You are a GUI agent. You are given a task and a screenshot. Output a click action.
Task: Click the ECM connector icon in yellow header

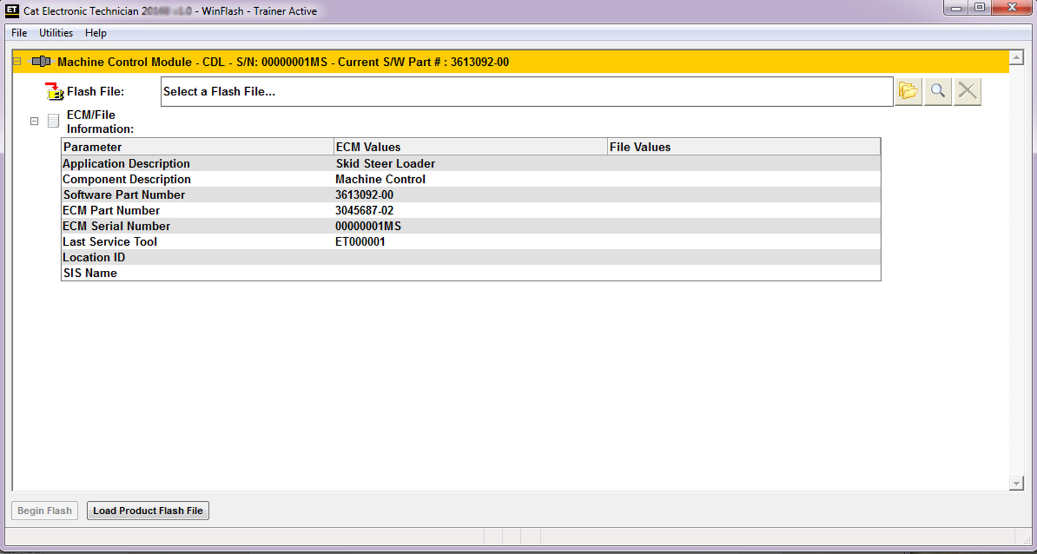(x=41, y=62)
